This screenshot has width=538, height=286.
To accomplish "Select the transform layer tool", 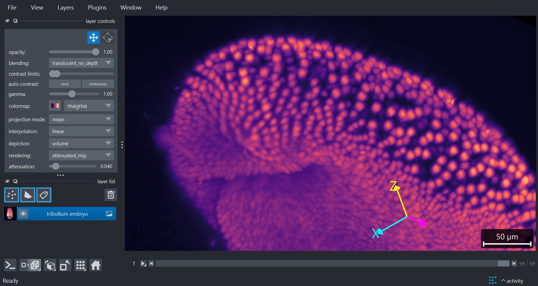I will click(x=108, y=38).
